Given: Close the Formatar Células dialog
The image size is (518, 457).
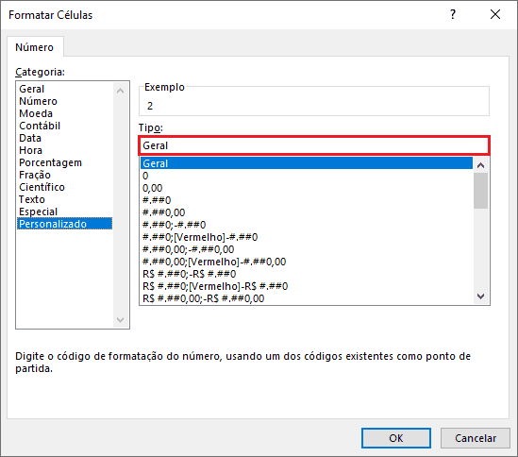Looking at the screenshot, I should pos(495,14).
